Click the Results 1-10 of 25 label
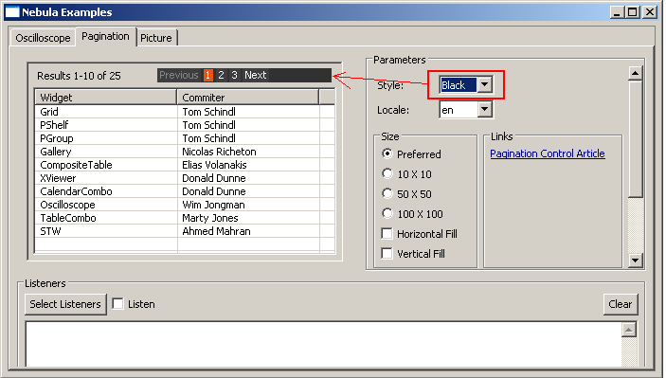The height and width of the screenshot is (378, 666). 79,76
